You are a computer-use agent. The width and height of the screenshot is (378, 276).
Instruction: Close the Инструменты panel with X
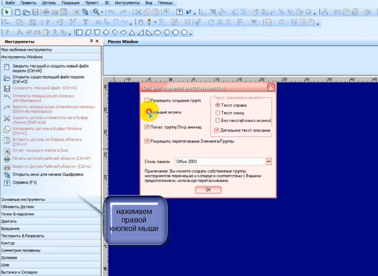coord(97,41)
